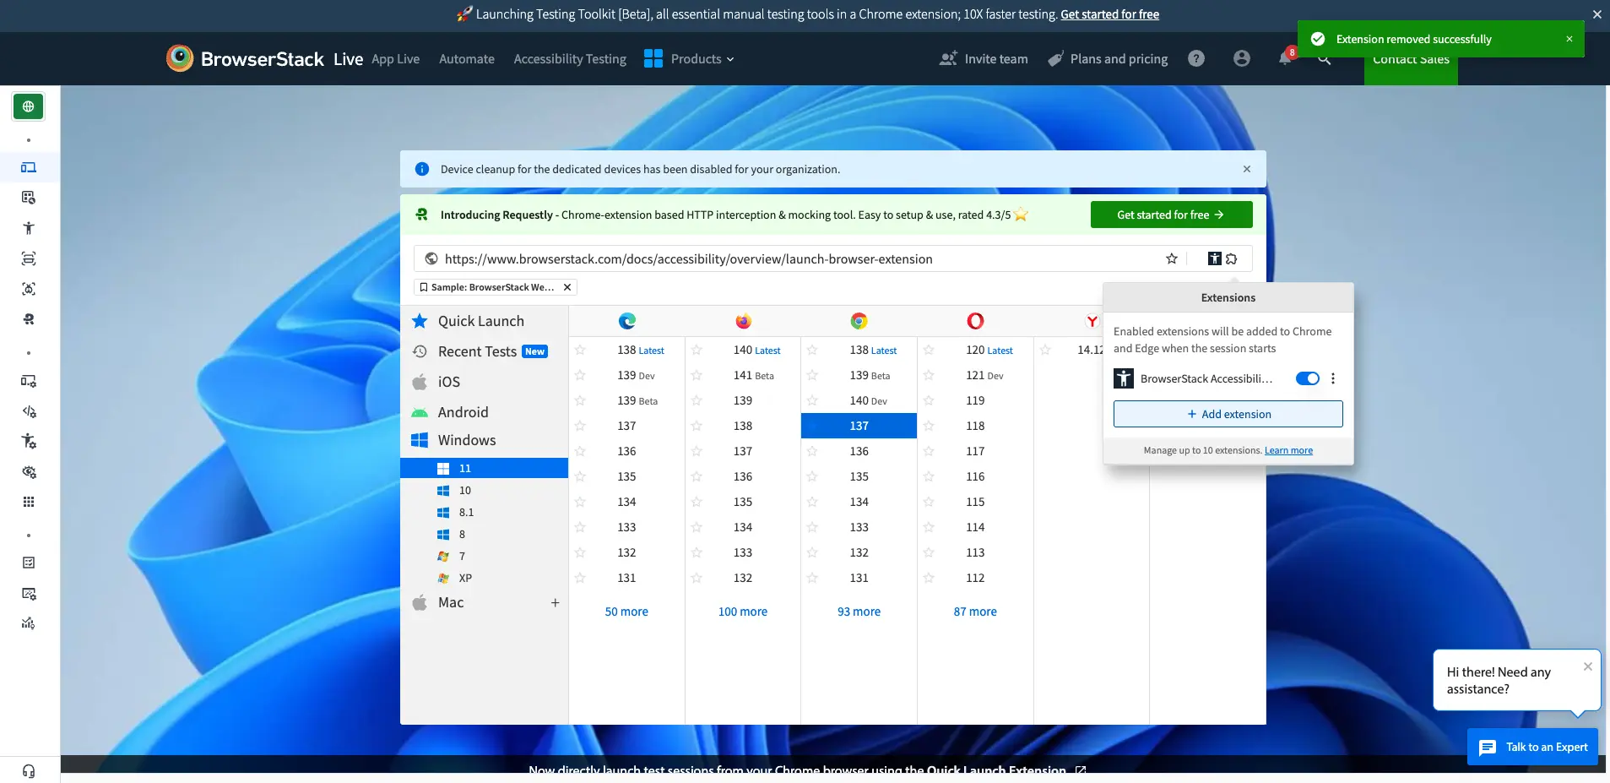Click the accessibility extension icon beside URL bar

click(1214, 258)
